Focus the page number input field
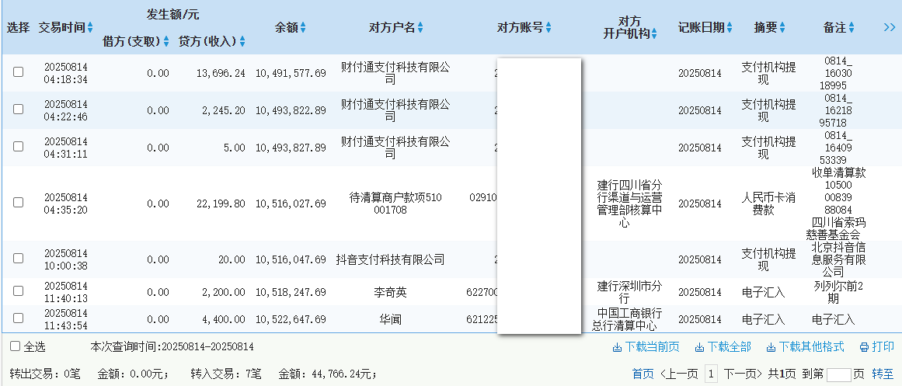The height and width of the screenshot is (386, 902). 838,374
